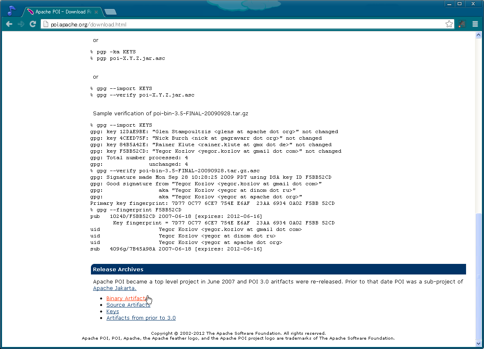This screenshot has height=349, width=484.
Task: Open the Binary Artifacts link
Action: [x=128, y=298]
